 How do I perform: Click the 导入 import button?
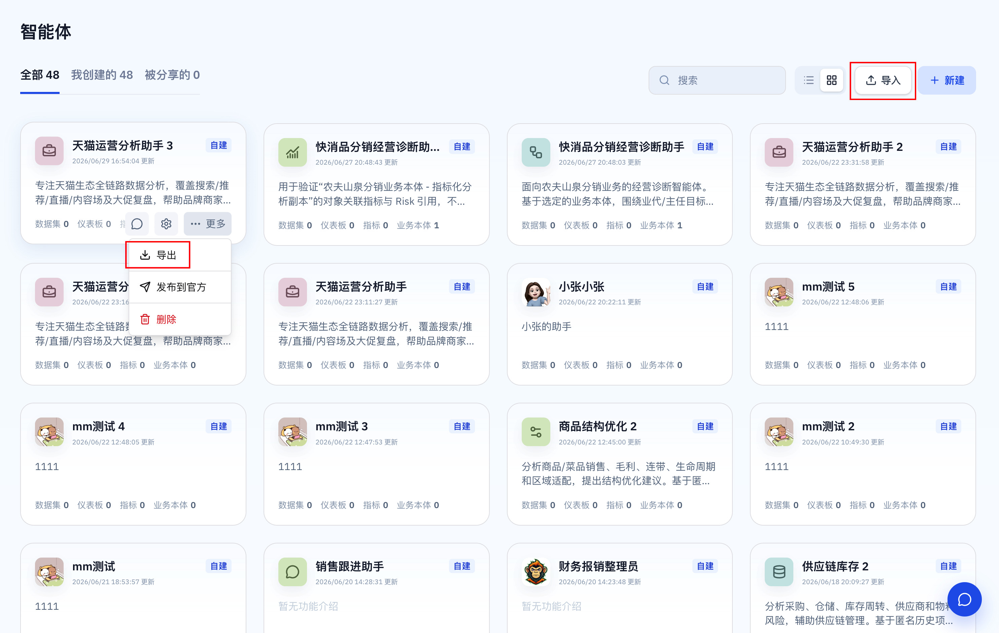pos(883,80)
